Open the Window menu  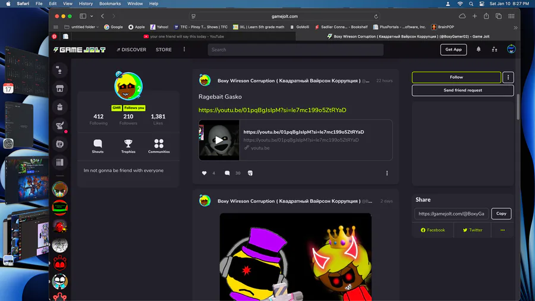(135, 4)
